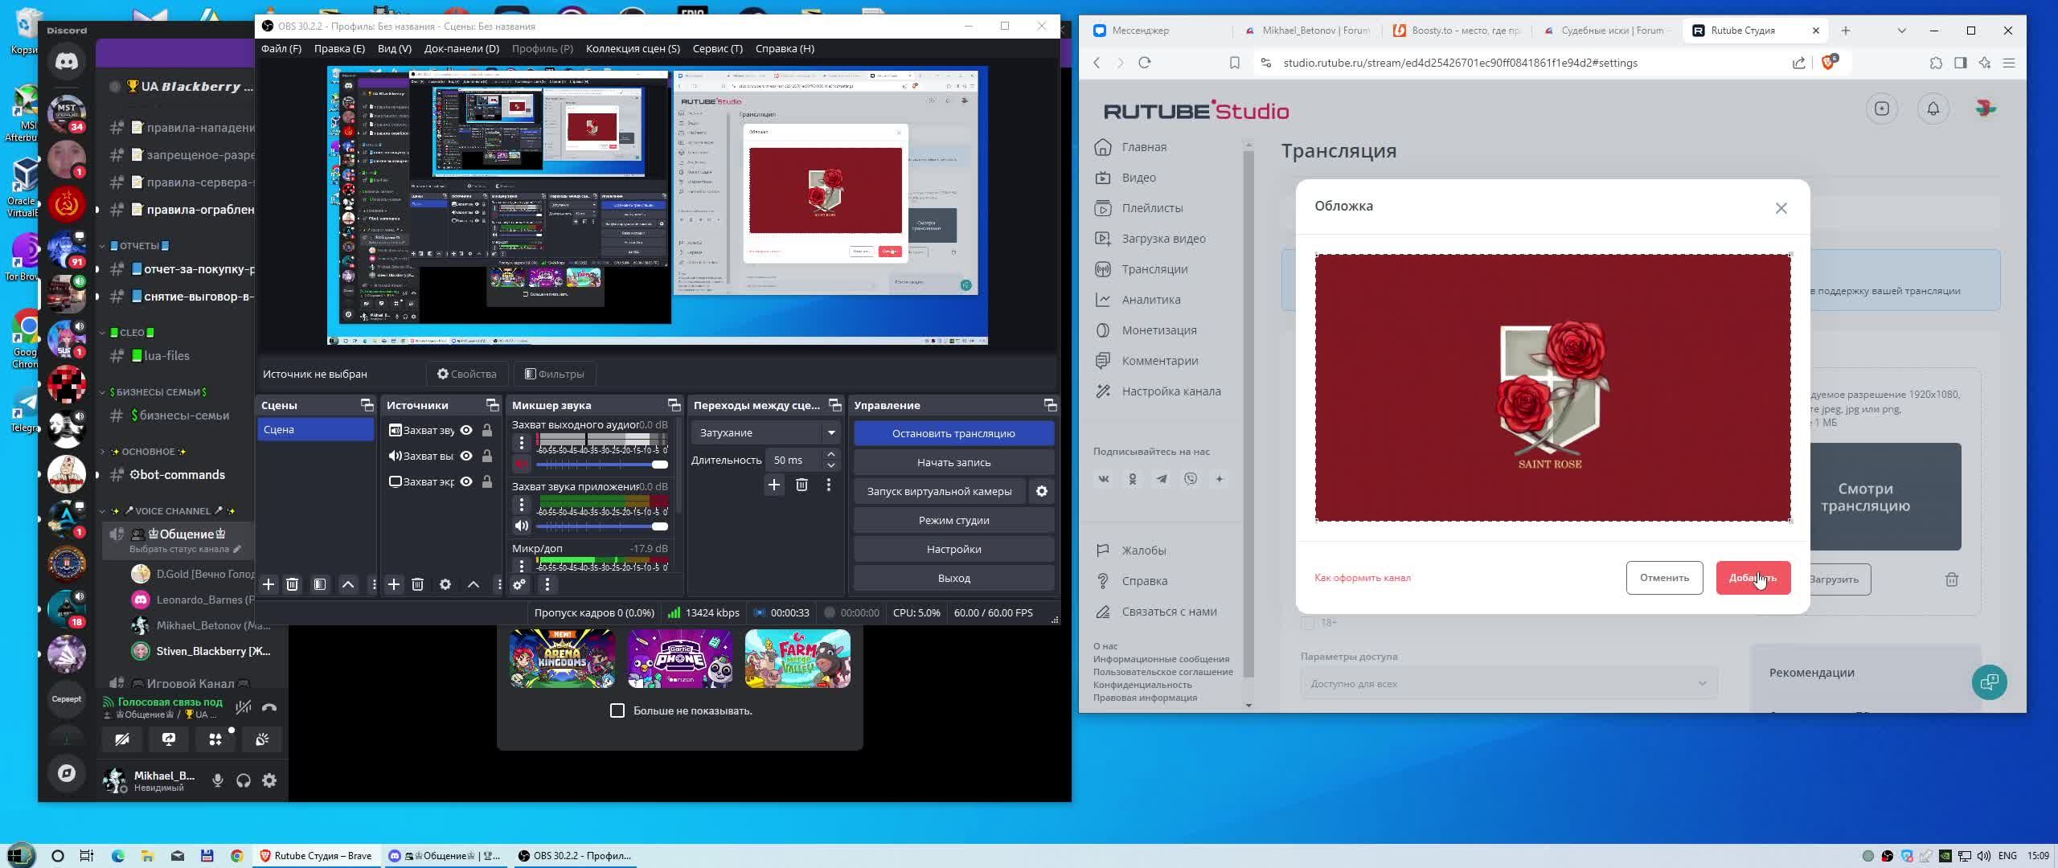Open Arena Kingdoms activity thumbnail
The height and width of the screenshot is (868, 2058).
(x=562, y=659)
